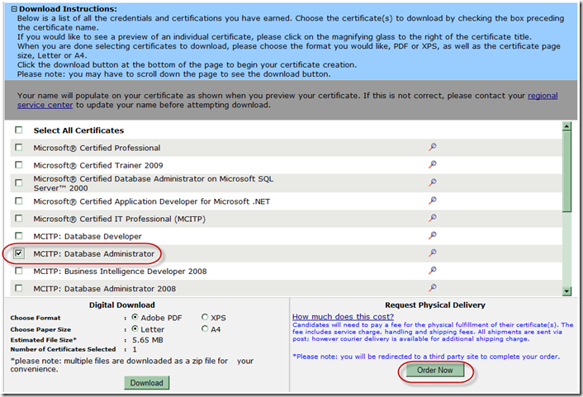Preview MCITP: Database Administrator 2008 certificate
Screen dimensions: 583x397
(433, 287)
